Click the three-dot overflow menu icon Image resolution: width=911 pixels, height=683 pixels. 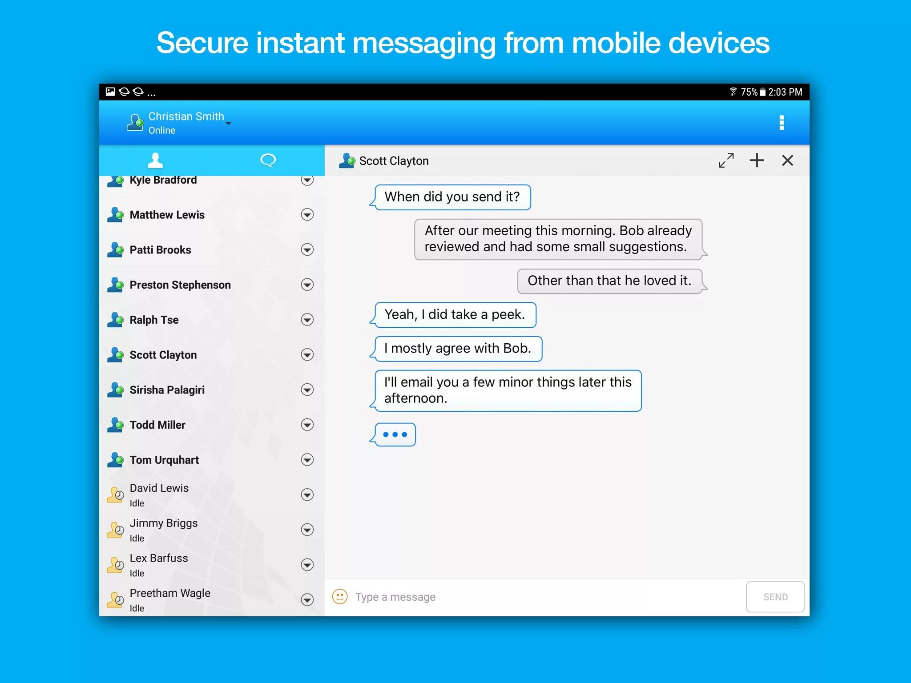[x=782, y=121]
